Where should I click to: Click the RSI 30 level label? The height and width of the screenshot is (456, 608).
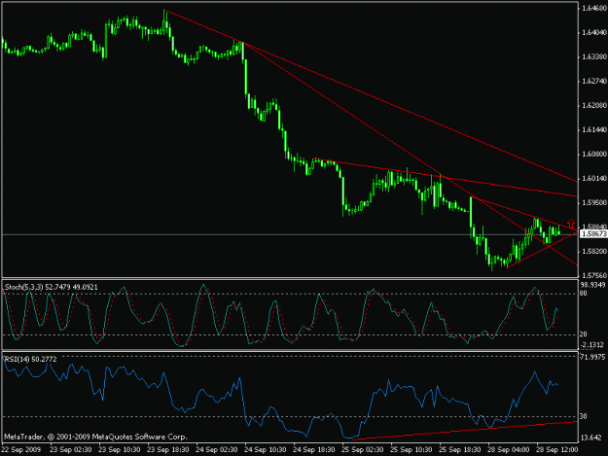pos(584,416)
